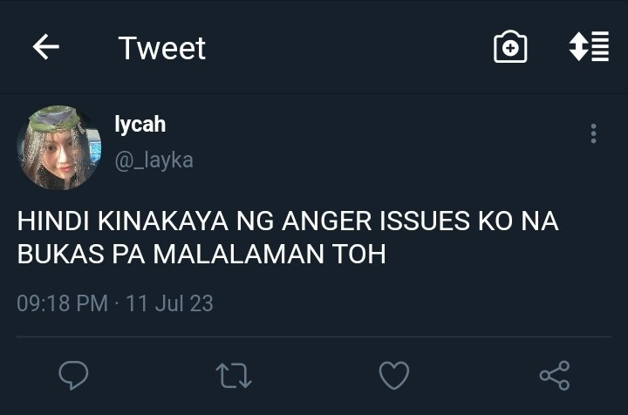Reply to the tweet via speech bubble
Screen dimensions: 628x415
(x=73, y=375)
